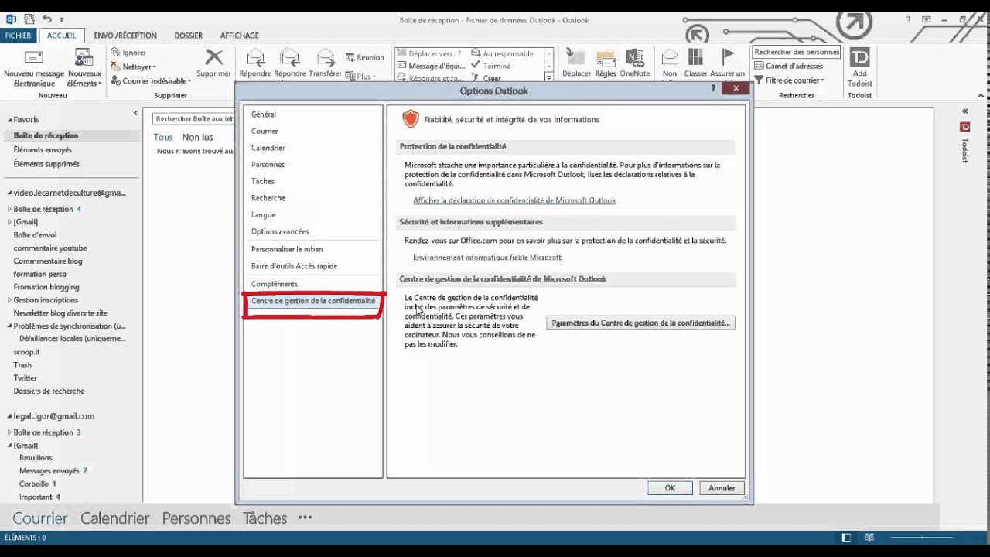The width and height of the screenshot is (990, 557).
Task: Open the Nouveaux éléments menu icon
Action: click(84, 58)
